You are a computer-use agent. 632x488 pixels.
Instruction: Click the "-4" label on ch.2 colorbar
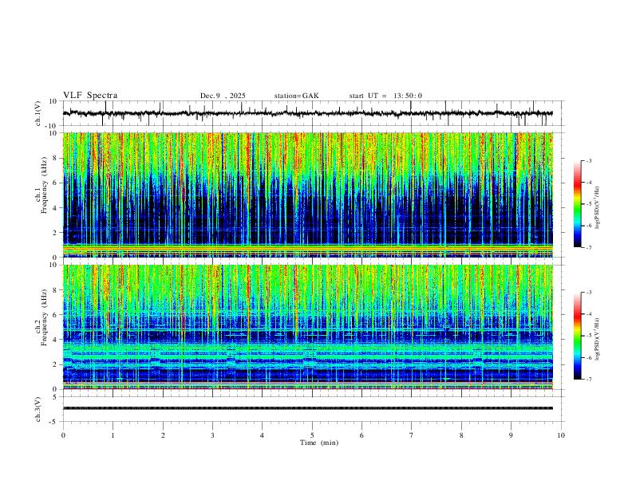(x=589, y=314)
